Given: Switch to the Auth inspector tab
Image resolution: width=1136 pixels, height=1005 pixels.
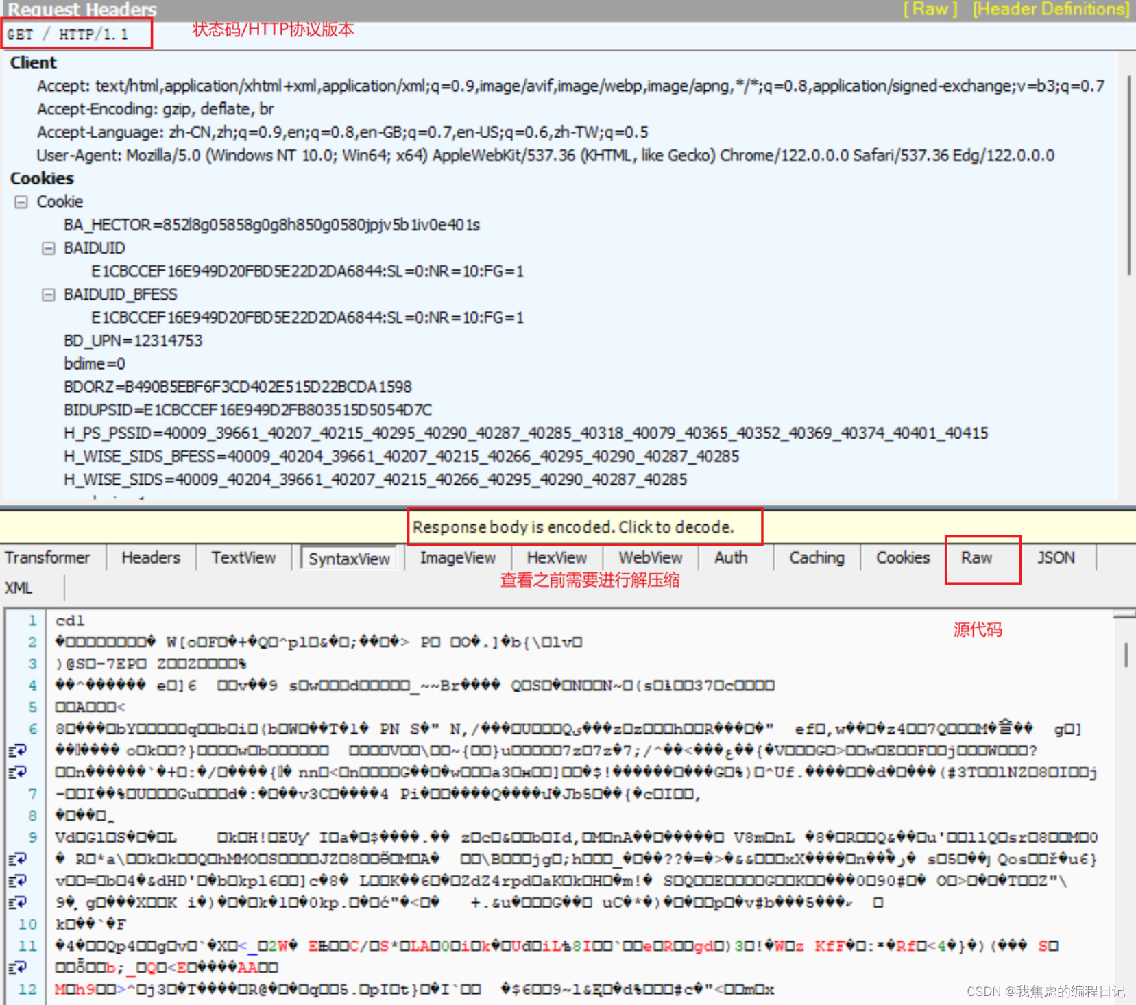Looking at the screenshot, I should 730,557.
